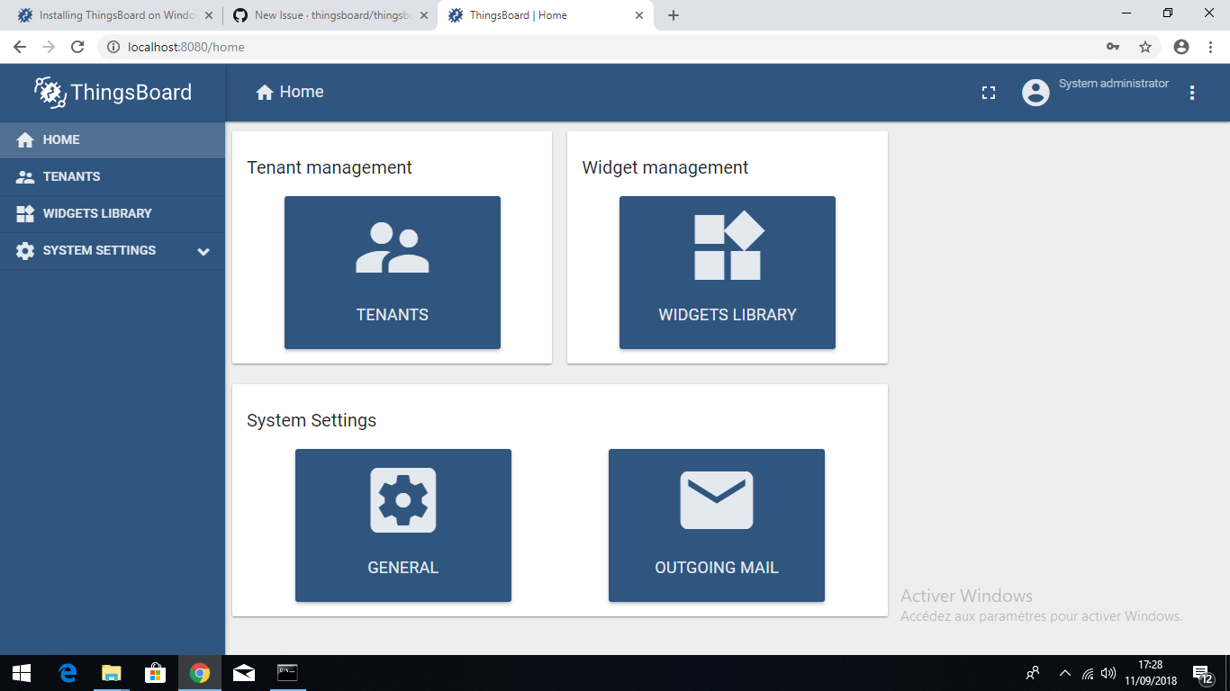Click the volume icon in system tray
The image size is (1230, 691).
click(1108, 673)
